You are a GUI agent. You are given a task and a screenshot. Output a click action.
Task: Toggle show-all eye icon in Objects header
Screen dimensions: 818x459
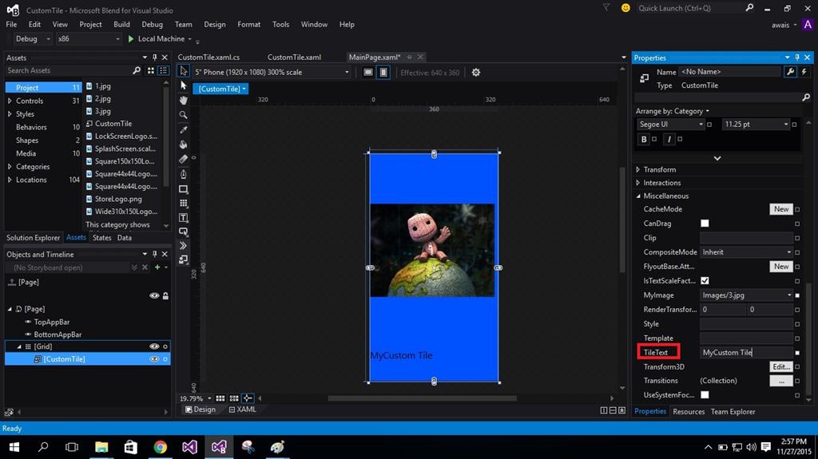pos(154,295)
